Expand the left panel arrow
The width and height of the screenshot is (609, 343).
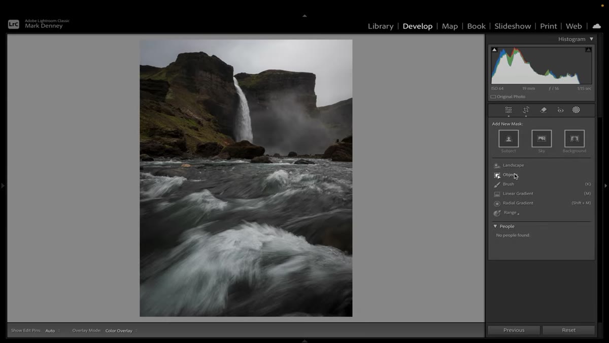coord(3,186)
